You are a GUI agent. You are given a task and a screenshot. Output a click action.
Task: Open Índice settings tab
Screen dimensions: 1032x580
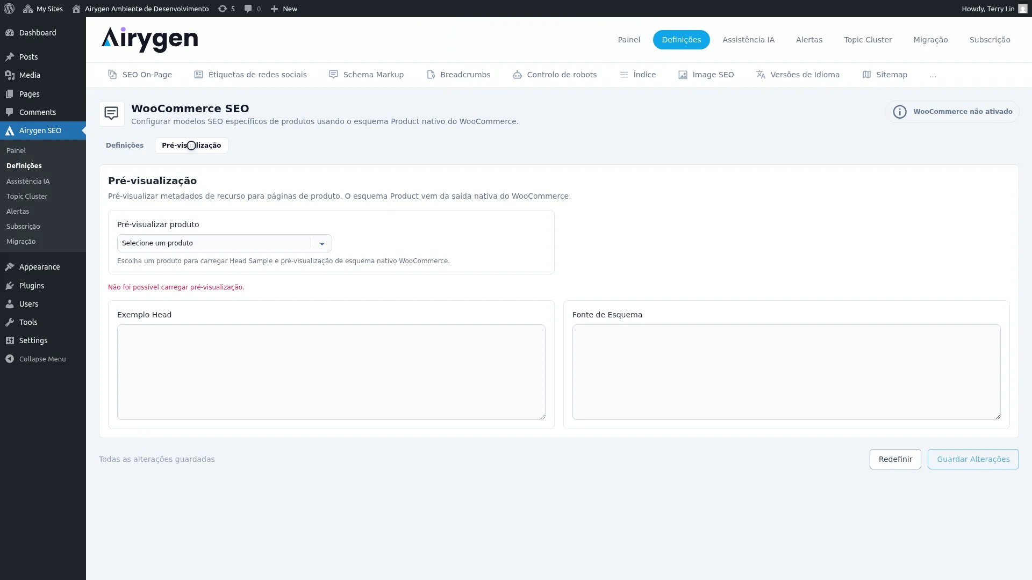[x=637, y=75]
